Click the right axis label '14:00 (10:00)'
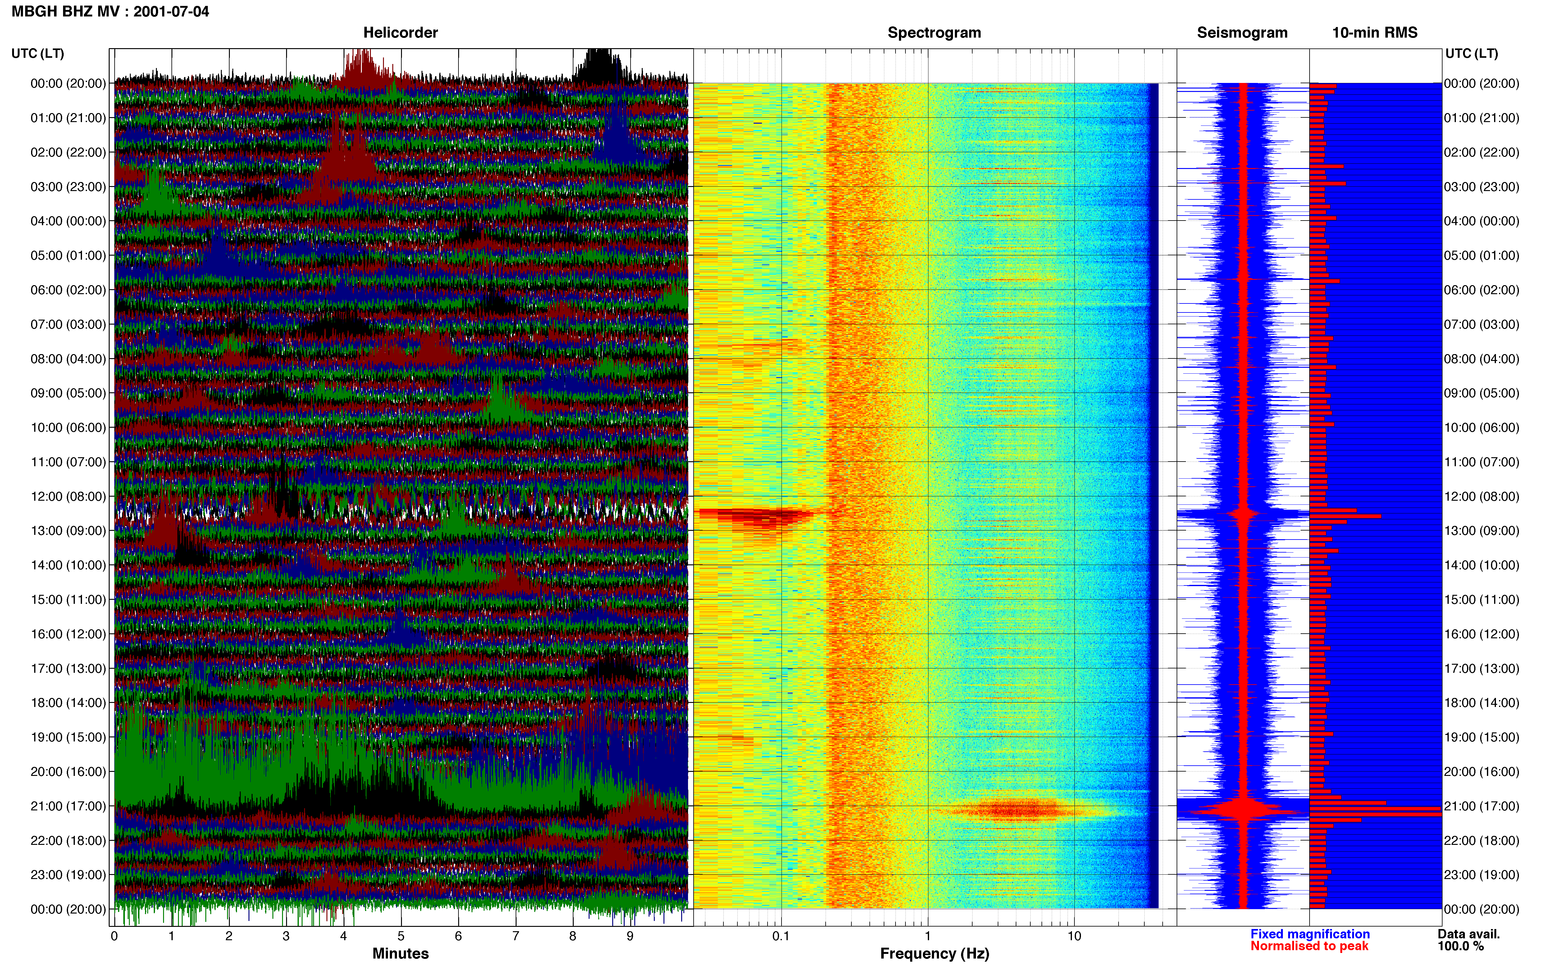1559x975 pixels. point(1482,566)
